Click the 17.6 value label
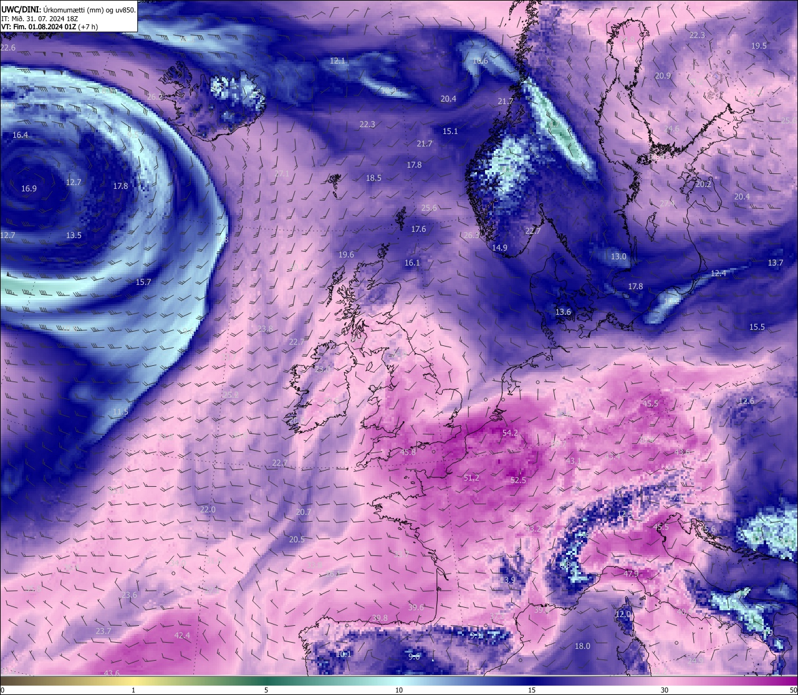This screenshot has height=695, width=798. [418, 229]
